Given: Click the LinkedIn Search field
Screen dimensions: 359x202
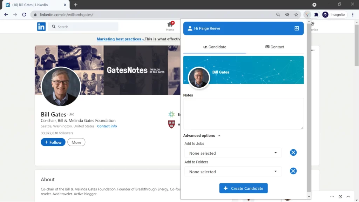Looking at the screenshot, I should [86, 27].
